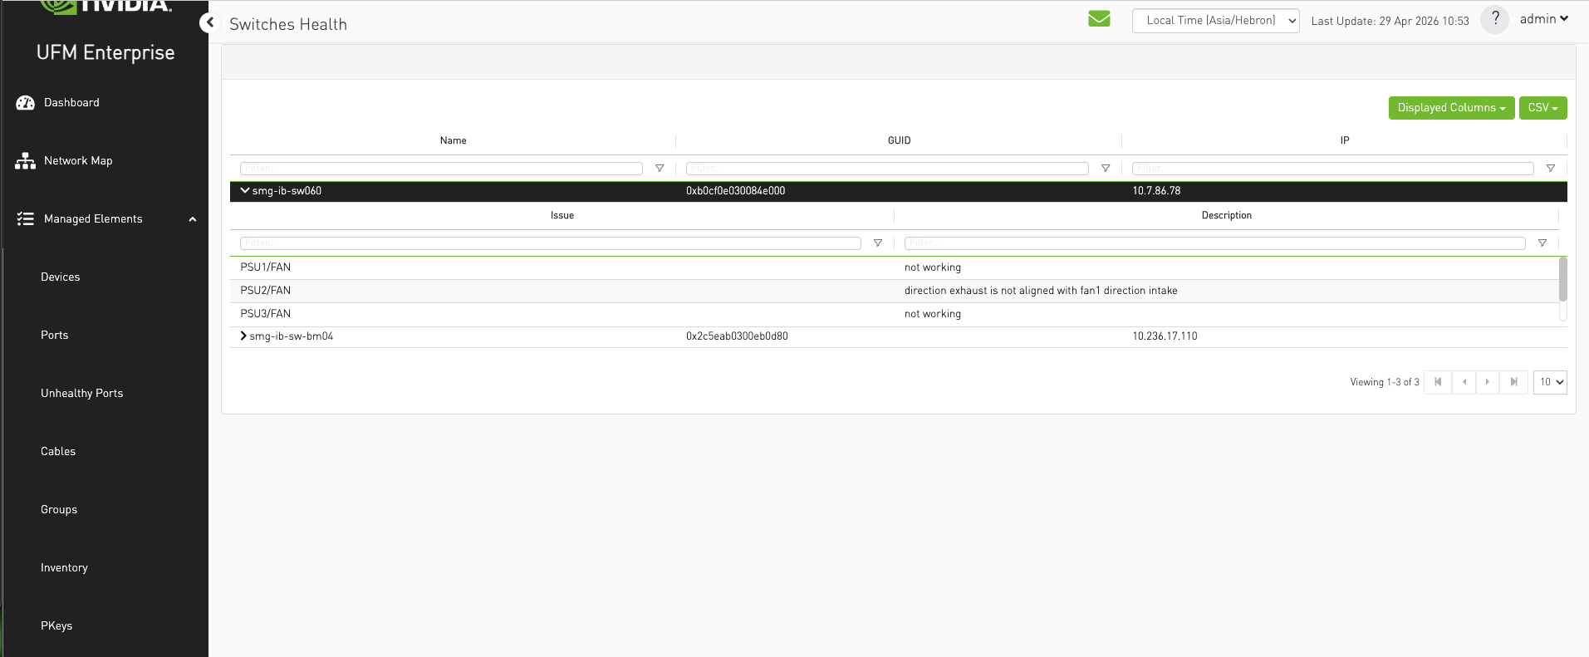Viewport: 1589px width, 657px height.
Task: Sort by the GUID column header
Action: pyautogui.click(x=899, y=141)
